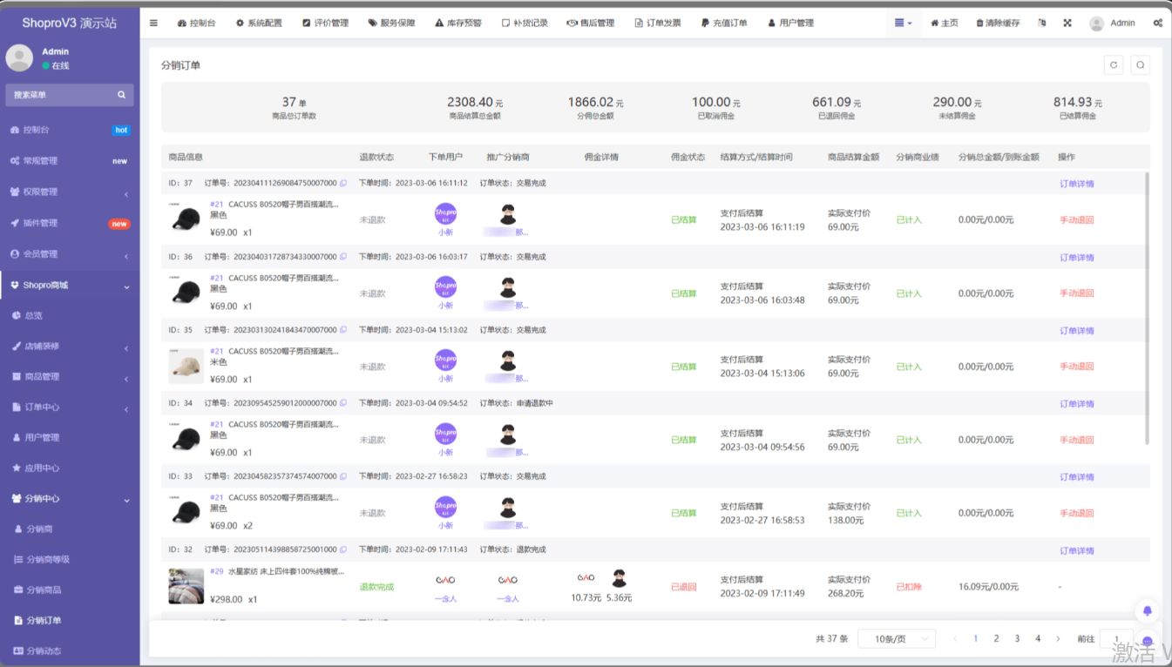Open 用户管理 in the top navigation
Image resolution: width=1172 pixels, height=667 pixels.
click(790, 23)
